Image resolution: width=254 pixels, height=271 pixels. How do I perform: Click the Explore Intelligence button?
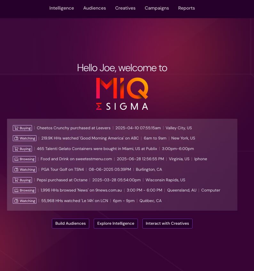tap(116, 223)
